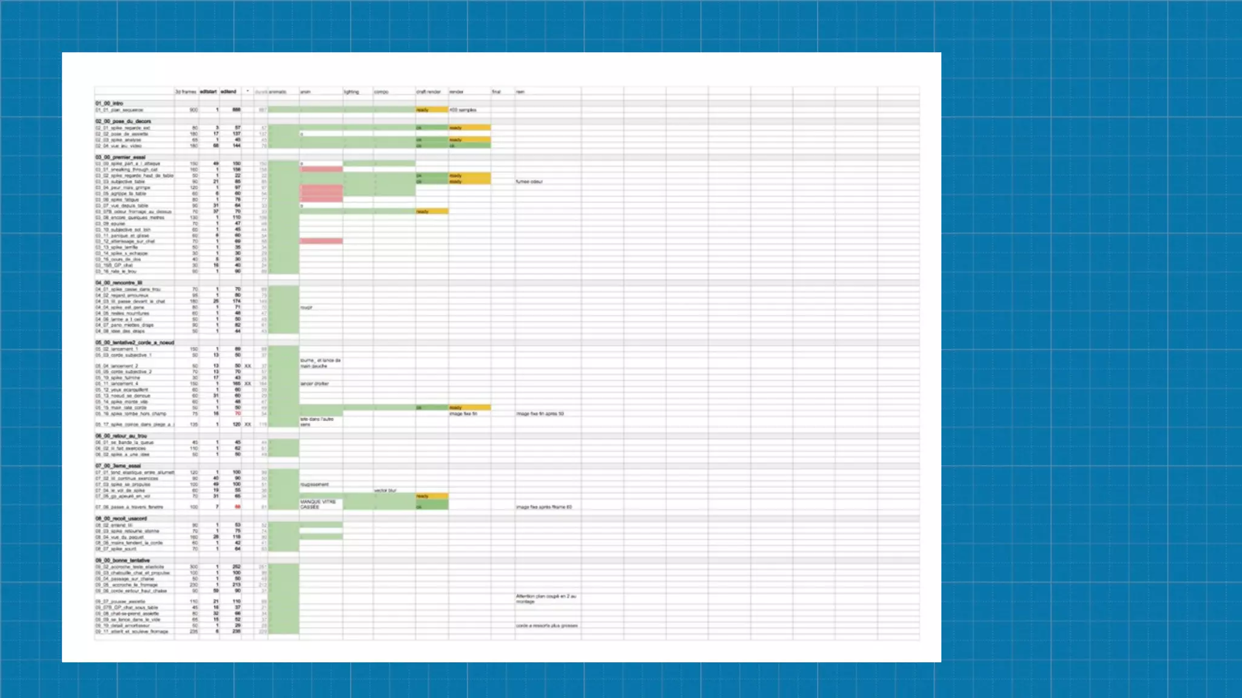Click the 'fumee odeur' remark cell
1242x698 pixels.
(x=529, y=182)
